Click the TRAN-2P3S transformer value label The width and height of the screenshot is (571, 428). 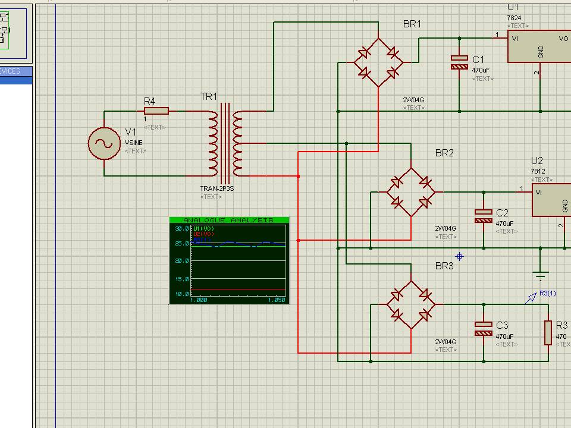pos(217,188)
